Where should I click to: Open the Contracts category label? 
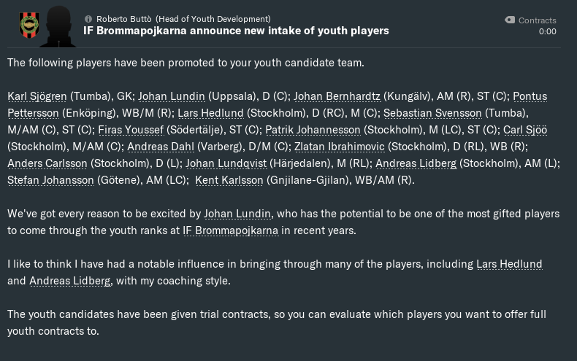tap(537, 20)
